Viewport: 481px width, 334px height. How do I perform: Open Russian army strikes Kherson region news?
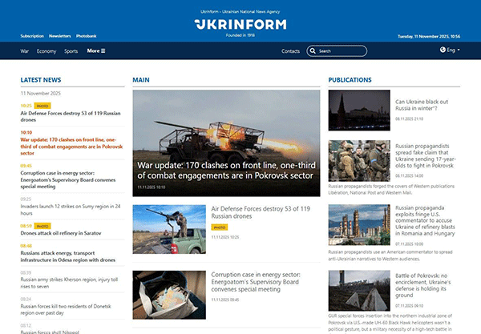click(x=69, y=283)
